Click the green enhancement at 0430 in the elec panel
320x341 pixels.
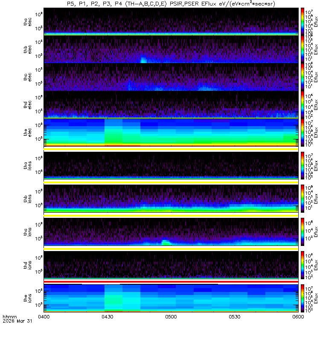click(x=113, y=136)
